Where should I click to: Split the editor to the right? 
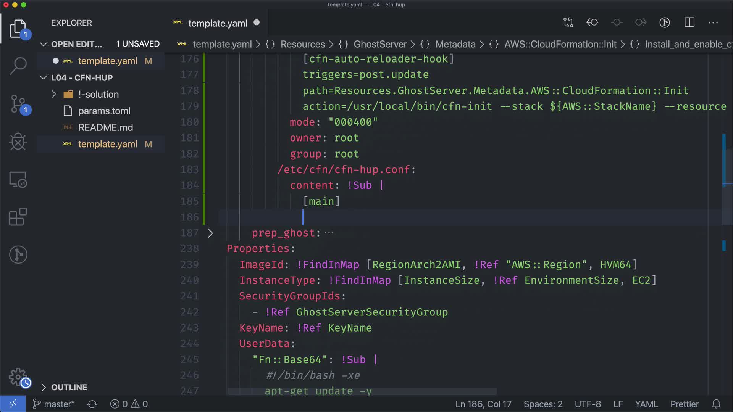pyautogui.click(x=689, y=23)
